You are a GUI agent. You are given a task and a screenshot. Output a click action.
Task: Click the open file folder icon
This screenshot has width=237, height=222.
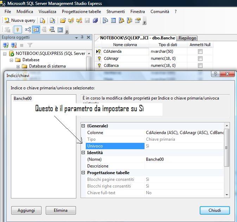tap(63, 20)
